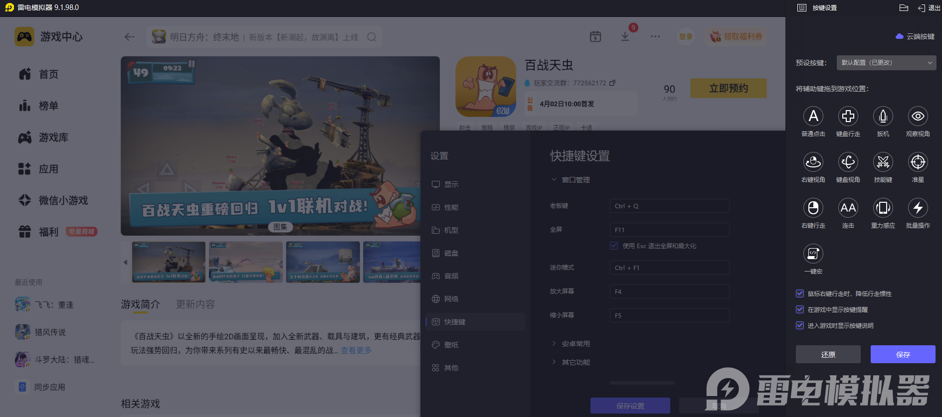Open 性能 performance settings tab
Viewport: 942px width, 417px height.
tap(475, 207)
